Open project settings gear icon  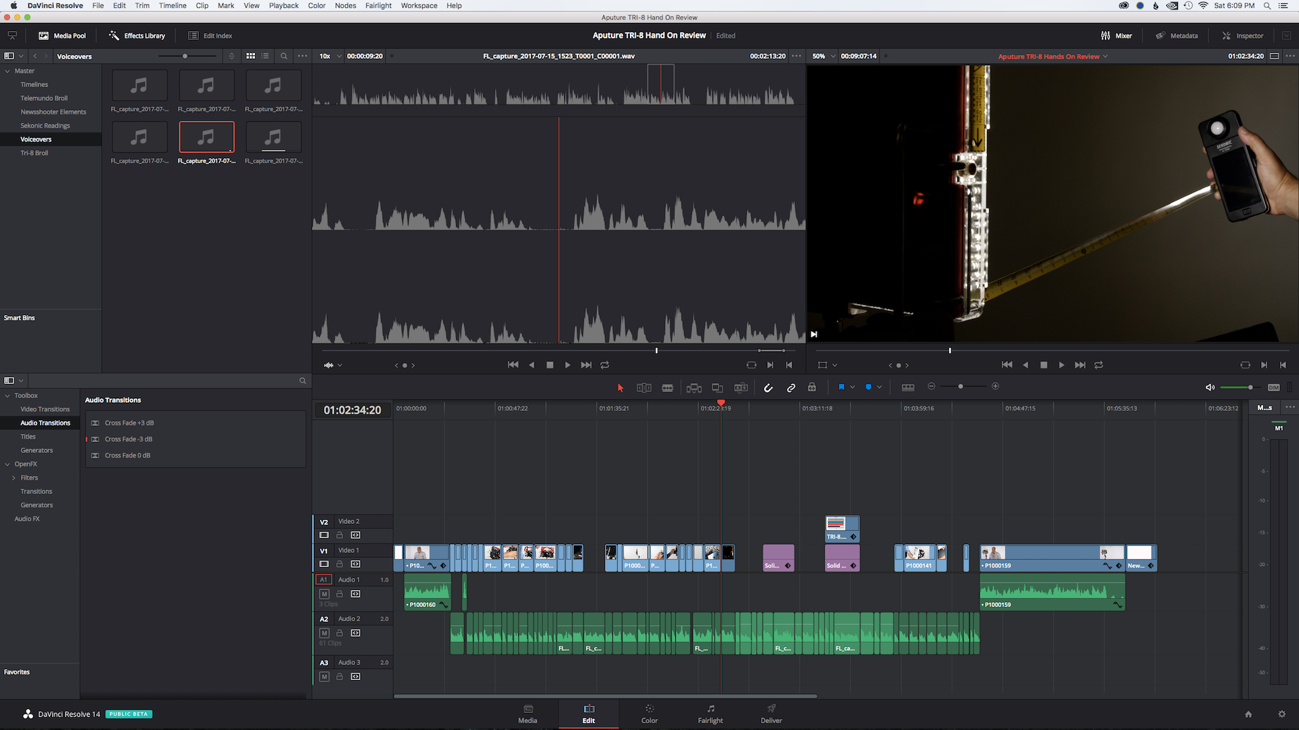tap(1281, 714)
